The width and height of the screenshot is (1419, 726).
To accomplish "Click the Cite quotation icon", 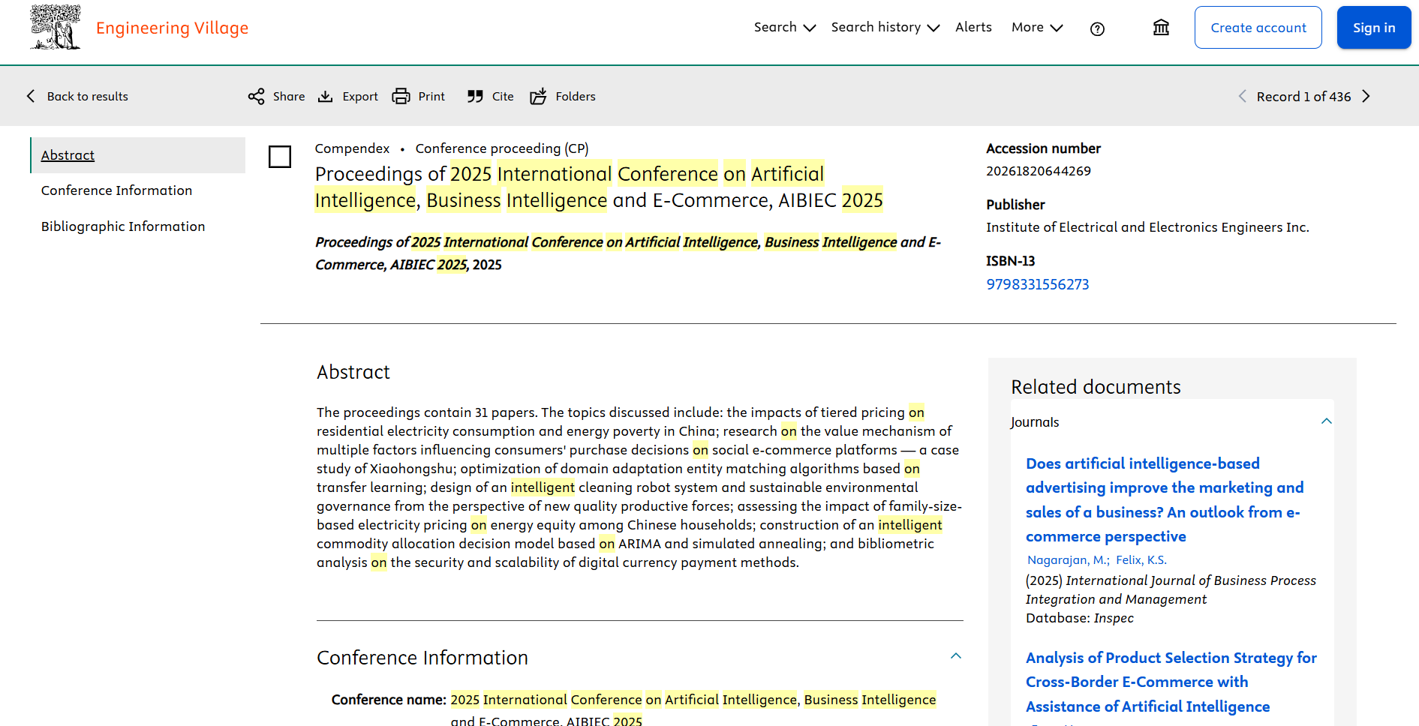I will (x=475, y=96).
